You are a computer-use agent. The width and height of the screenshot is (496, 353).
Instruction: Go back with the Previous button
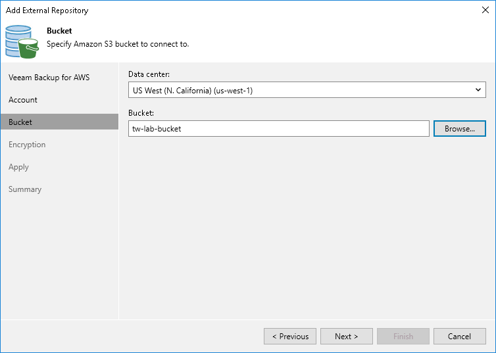pos(290,337)
